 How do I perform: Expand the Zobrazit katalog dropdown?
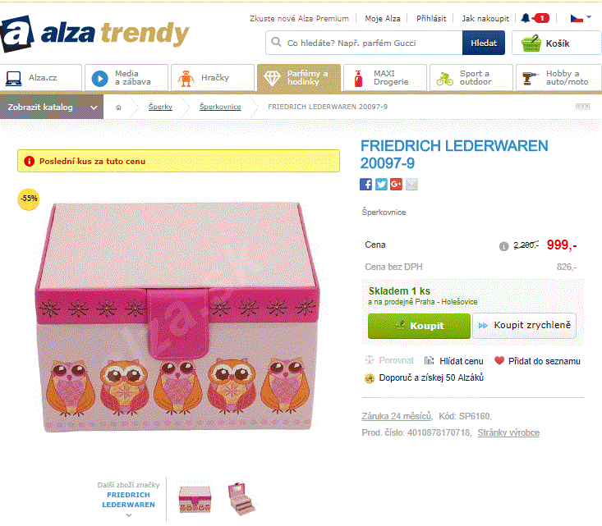[52, 107]
